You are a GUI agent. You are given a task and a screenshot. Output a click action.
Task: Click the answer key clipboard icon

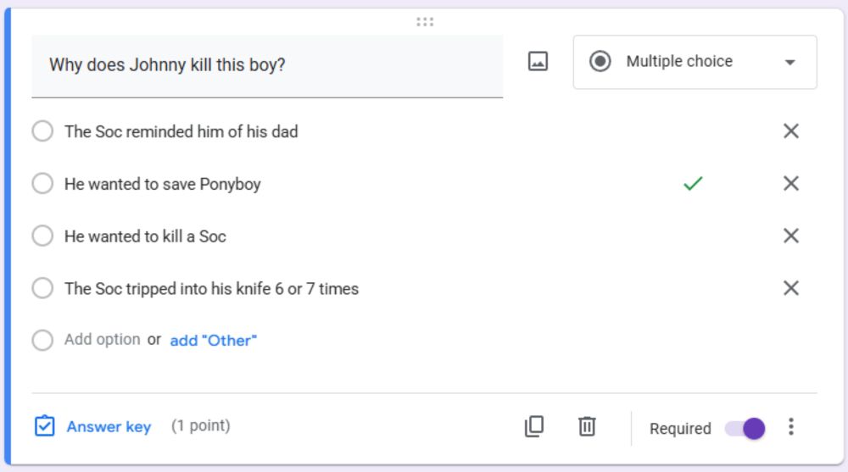pyautogui.click(x=45, y=426)
